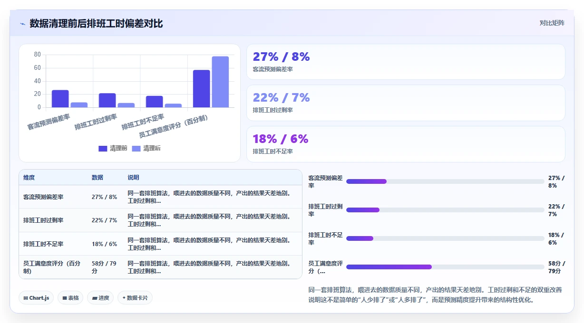Image resolution: width=584 pixels, height=323 pixels.
Task: Select the 22% / 7% 排班工时过剩率 card
Action: (x=406, y=103)
